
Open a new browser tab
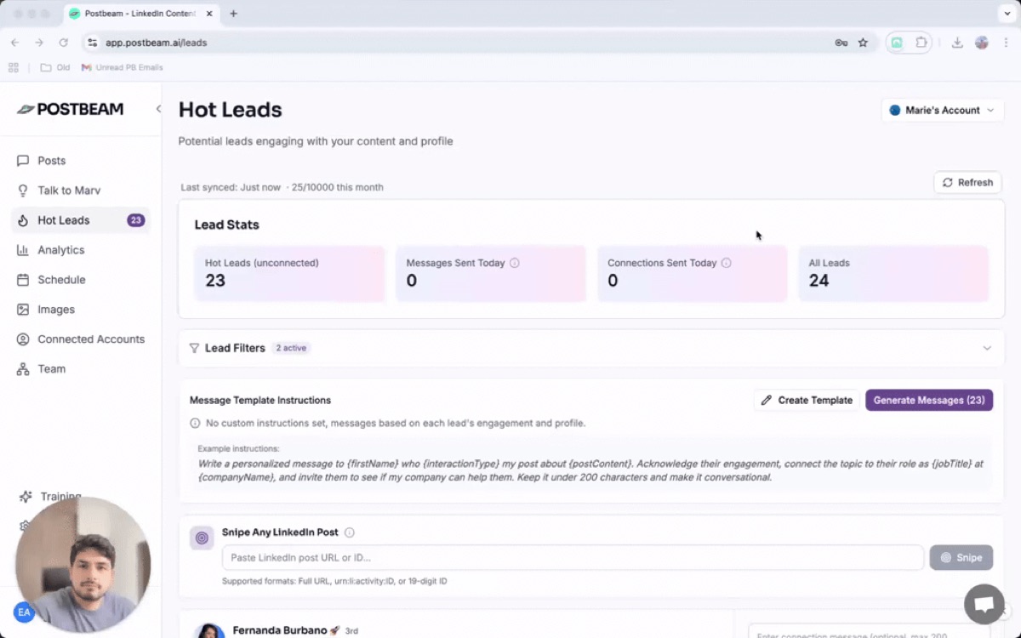[234, 14]
